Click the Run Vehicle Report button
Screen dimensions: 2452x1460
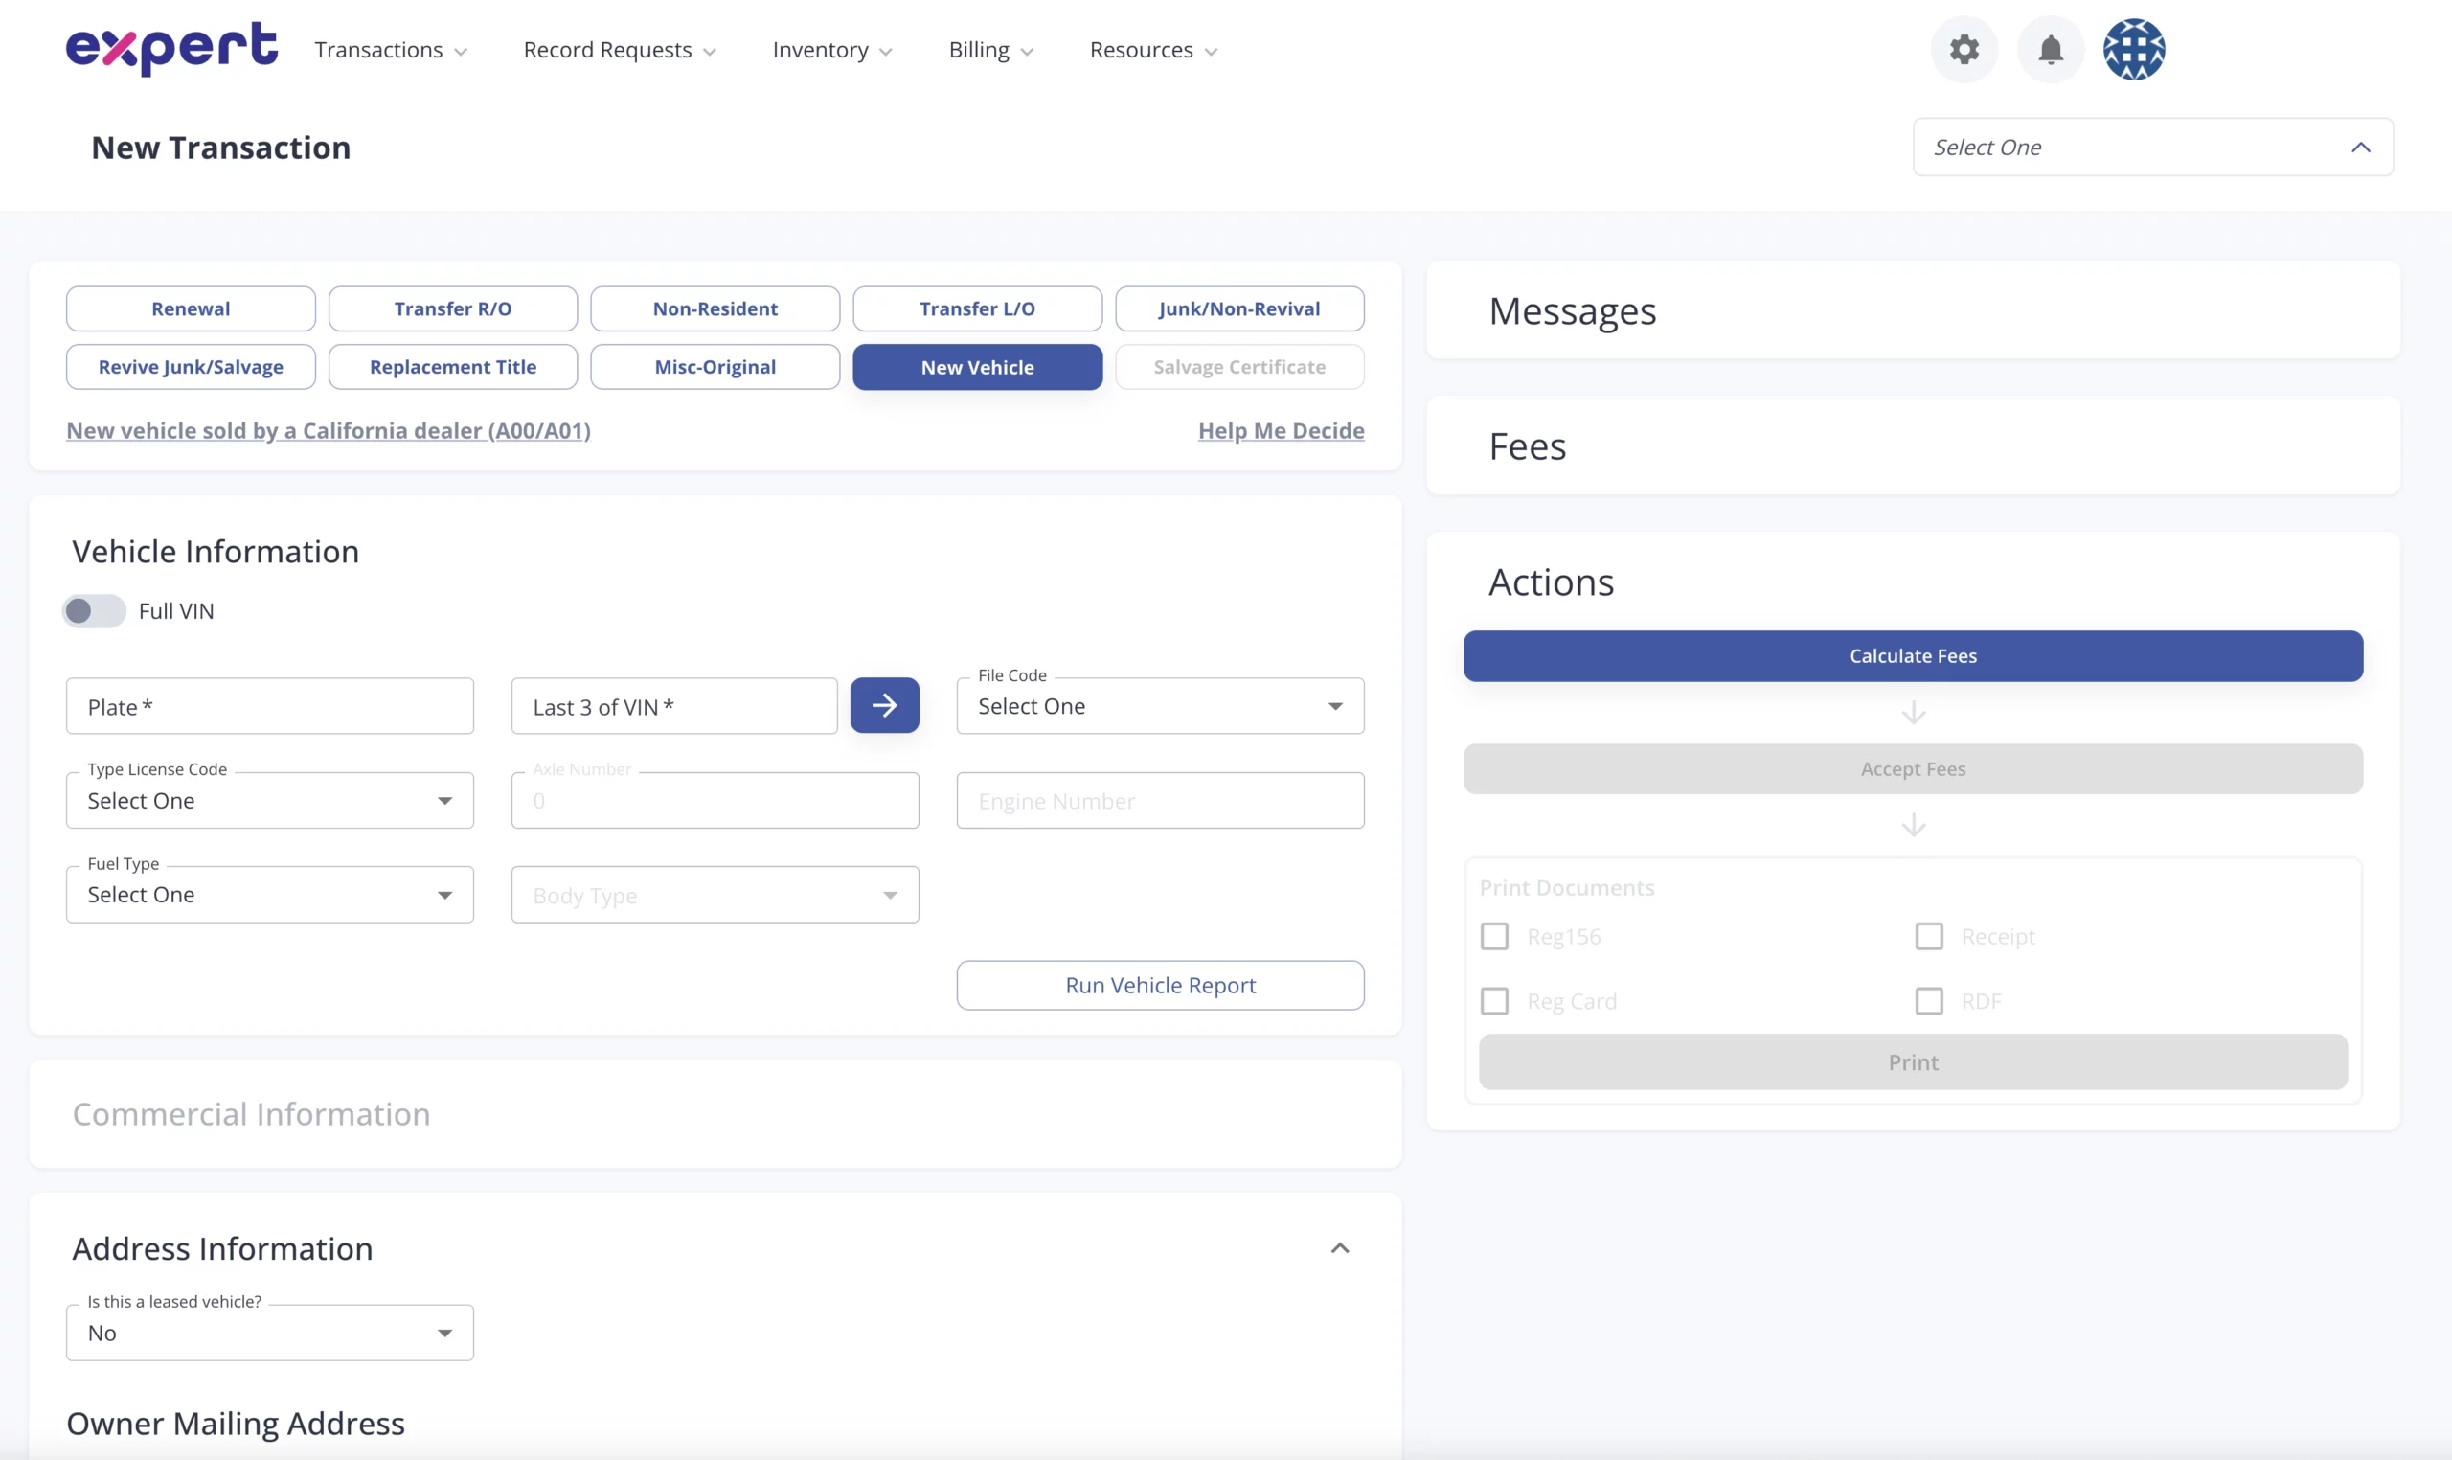click(x=1160, y=985)
